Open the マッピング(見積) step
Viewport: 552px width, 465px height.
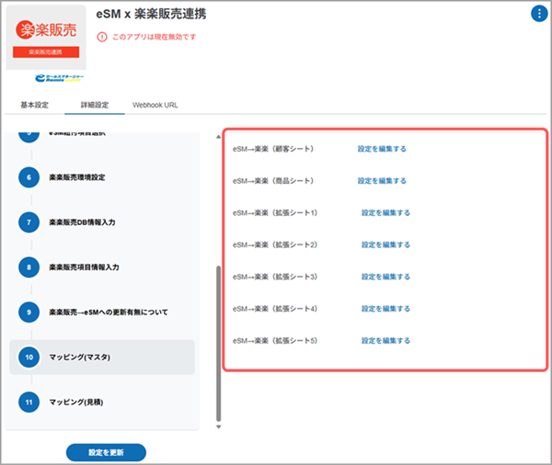[x=79, y=403]
